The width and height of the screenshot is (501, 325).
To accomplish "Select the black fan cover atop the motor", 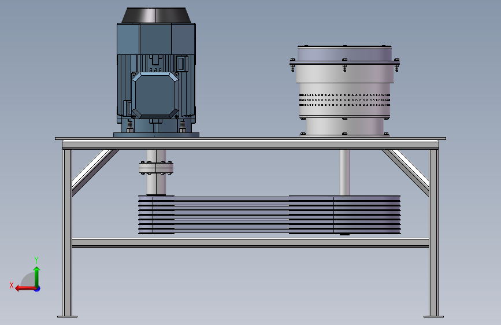I will click(x=156, y=16).
